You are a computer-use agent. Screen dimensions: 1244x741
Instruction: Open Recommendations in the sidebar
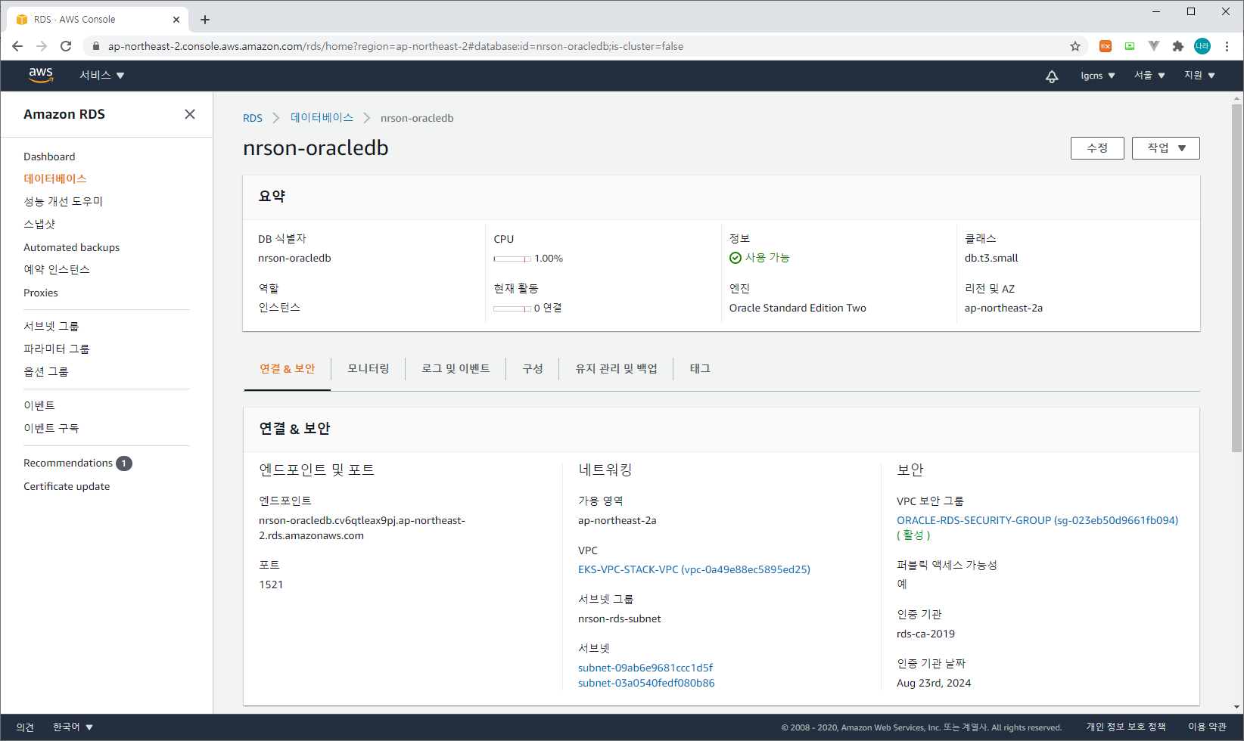tap(68, 463)
